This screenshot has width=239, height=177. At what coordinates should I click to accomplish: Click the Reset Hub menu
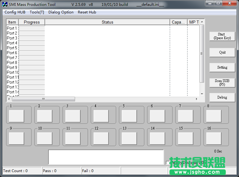pos(87,12)
